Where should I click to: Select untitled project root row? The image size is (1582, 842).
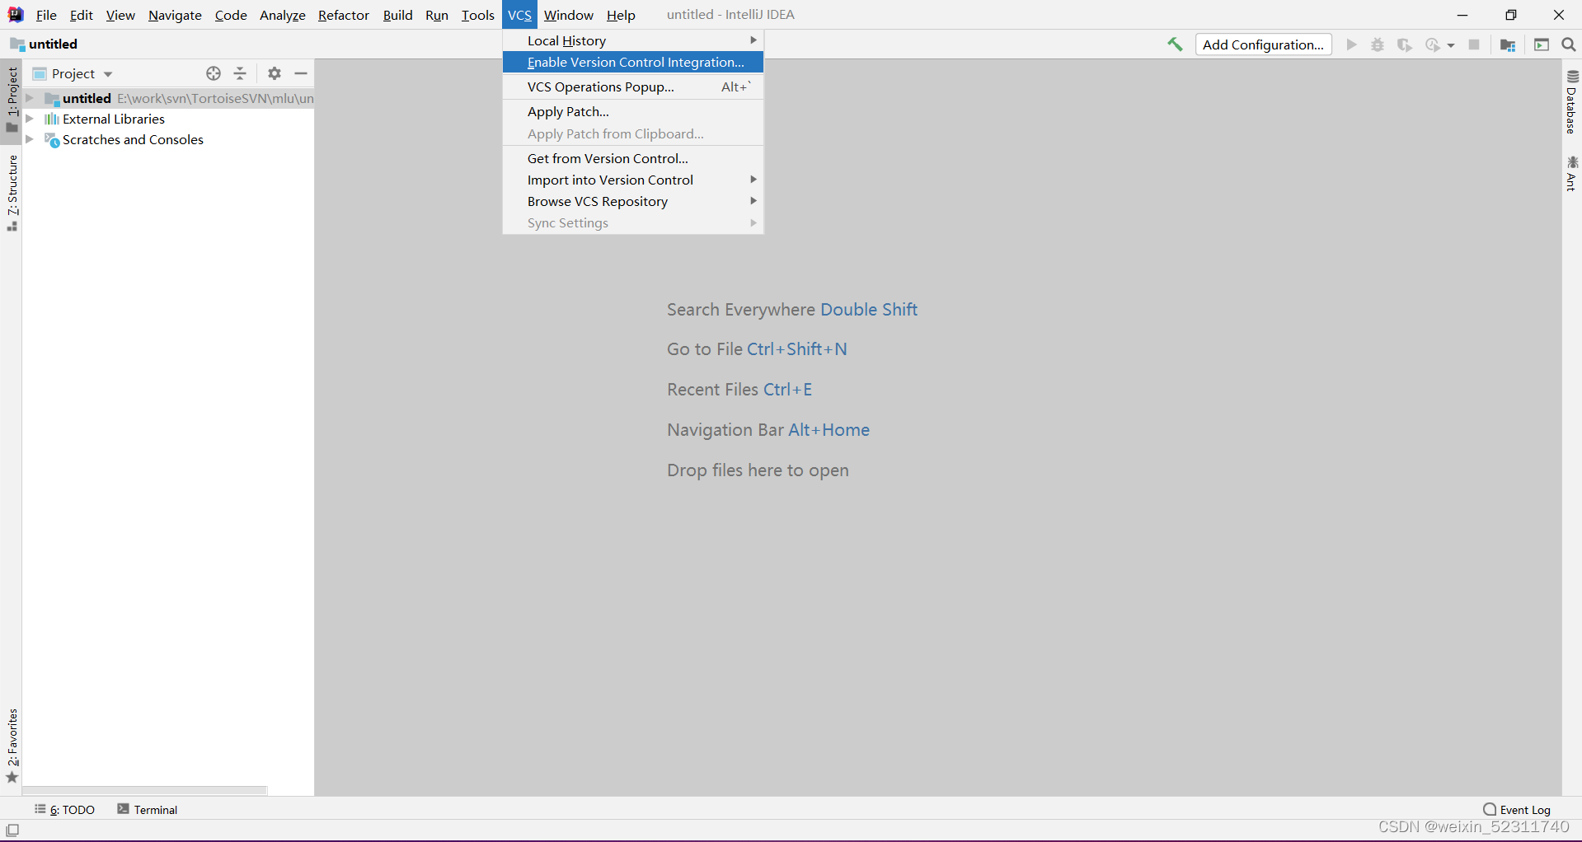point(168,98)
